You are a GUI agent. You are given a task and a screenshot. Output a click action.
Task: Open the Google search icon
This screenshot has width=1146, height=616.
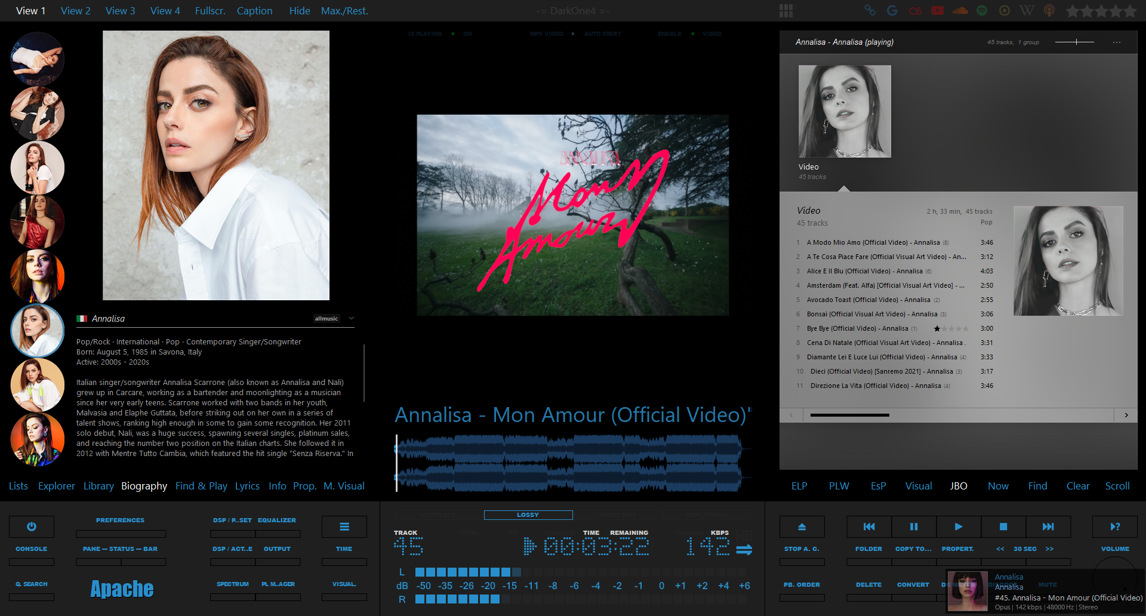[892, 11]
